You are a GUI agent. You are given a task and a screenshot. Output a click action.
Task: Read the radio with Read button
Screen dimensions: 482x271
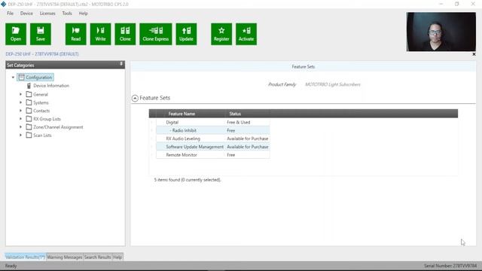pyautogui.click(x=75, y=34)
